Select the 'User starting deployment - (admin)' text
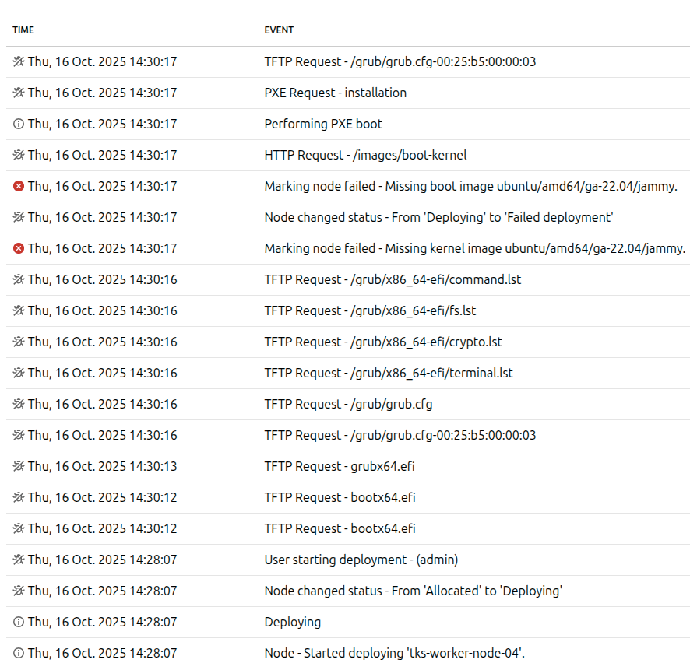The height and width of the screenshot is (663, 690). (361, 560)
